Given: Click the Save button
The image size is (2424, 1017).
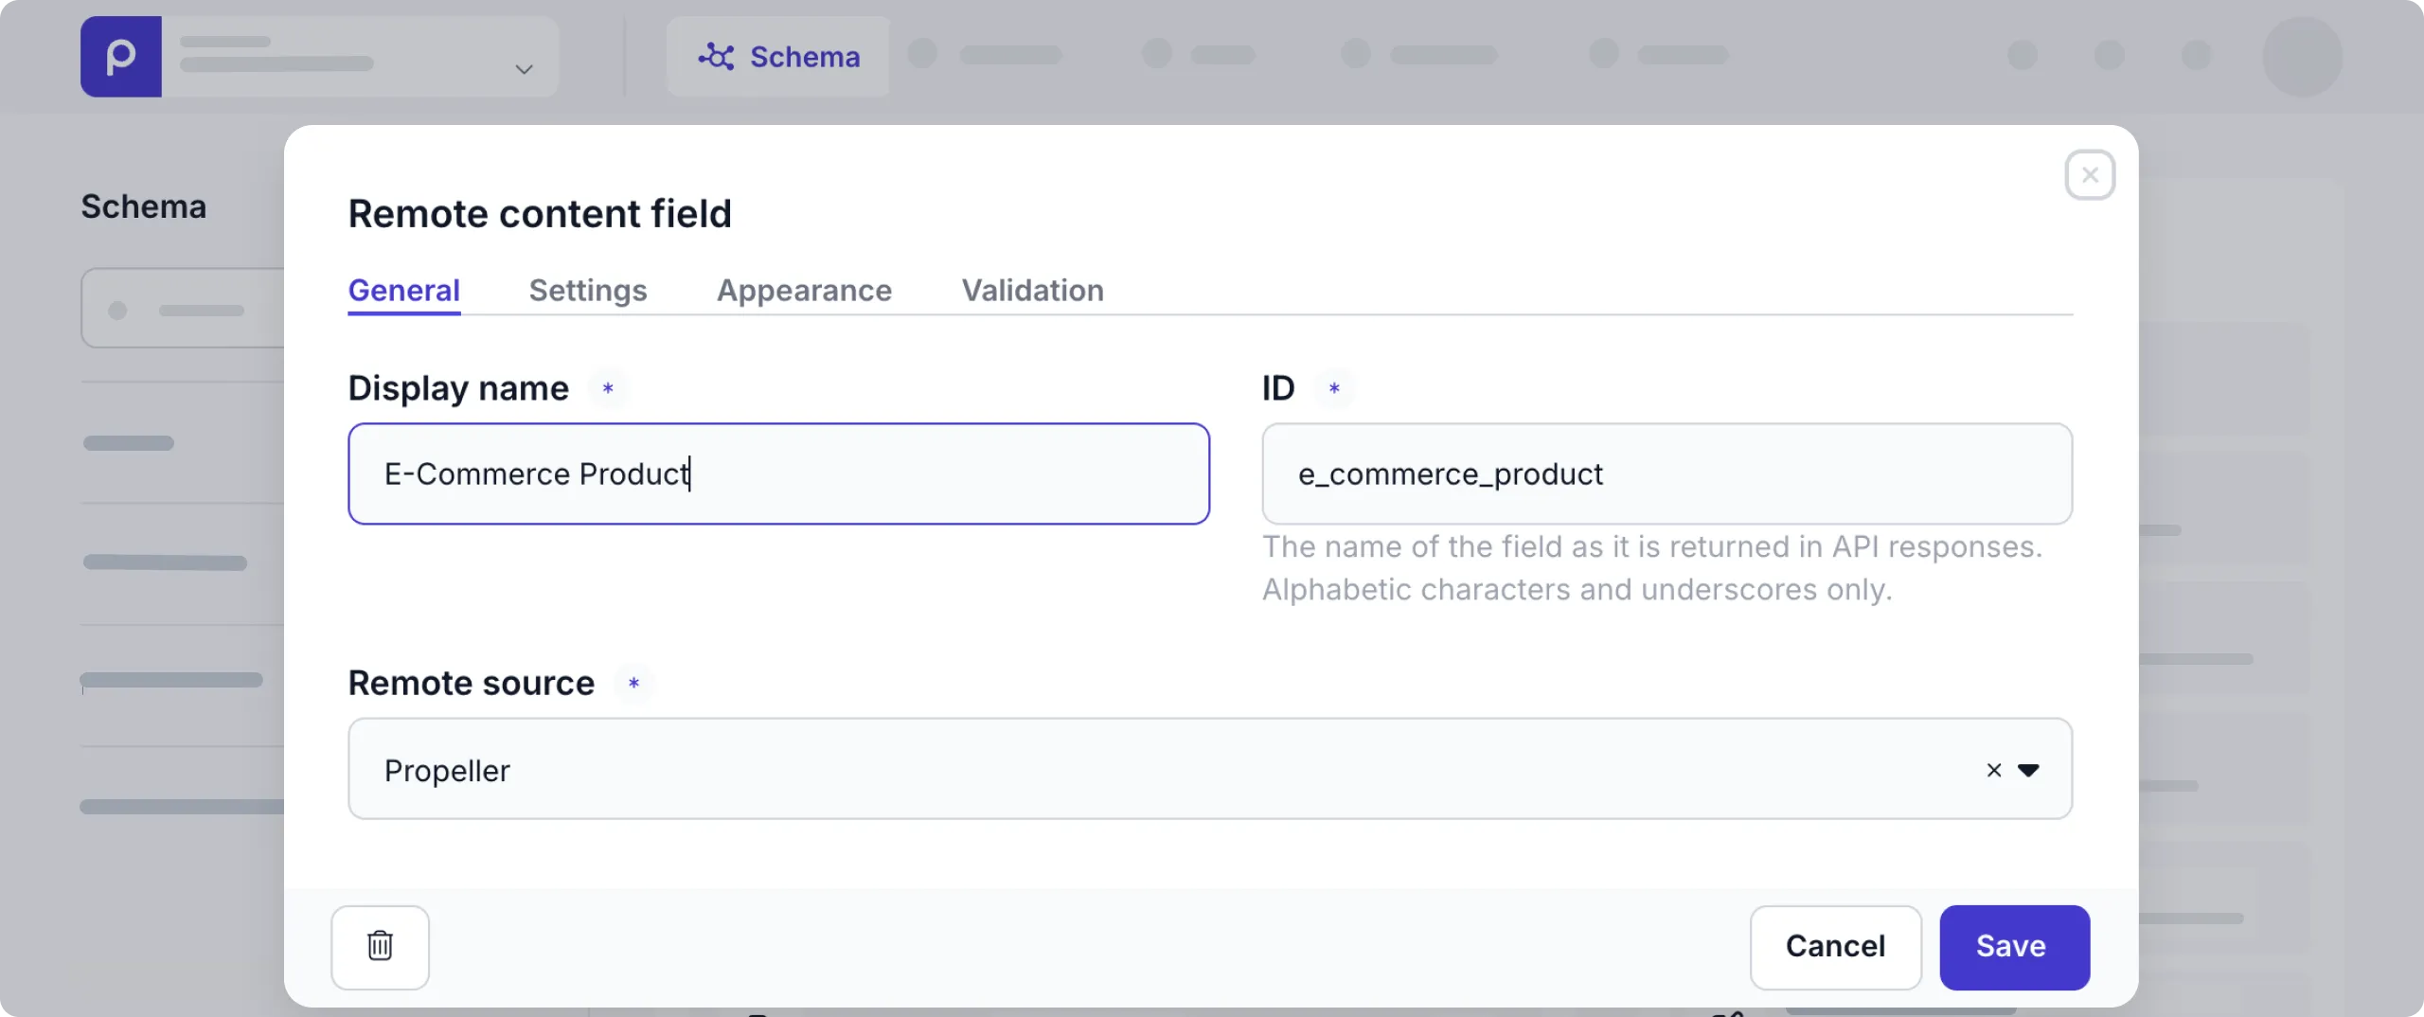Looking at the screenshot, I should pyautogui.click(x=2013, y=947).
